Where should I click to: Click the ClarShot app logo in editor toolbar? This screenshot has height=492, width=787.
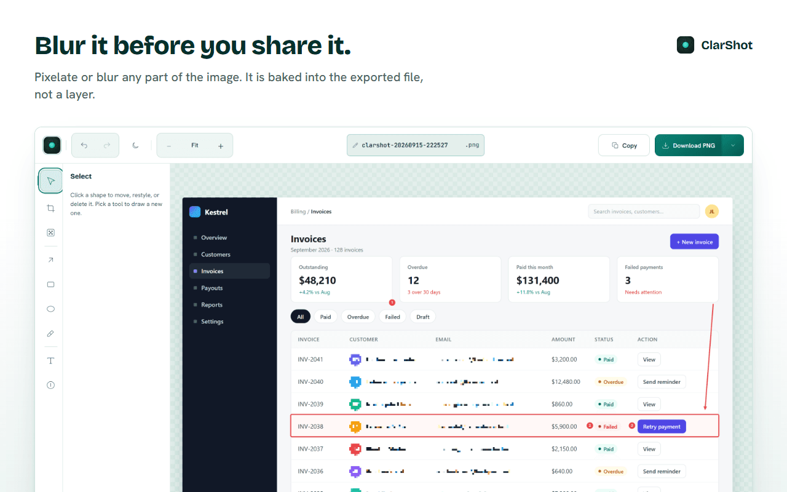52,145
